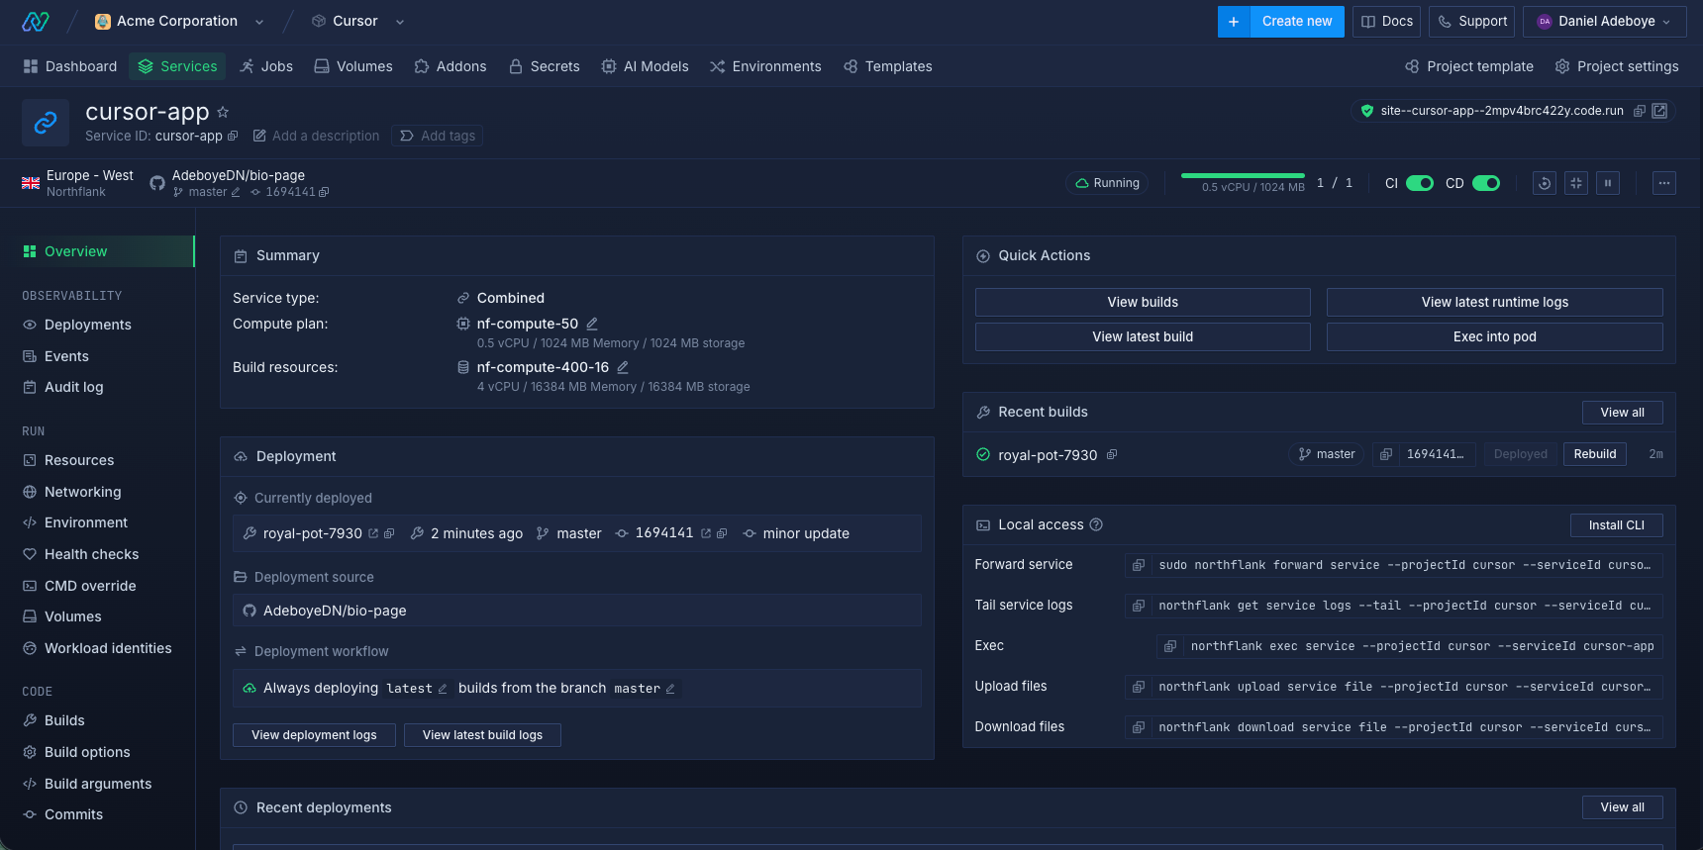Click the AdeboyeDN/bio-page deployment source
This screenshot has height=850, width=1703.
tap(577, 611)
